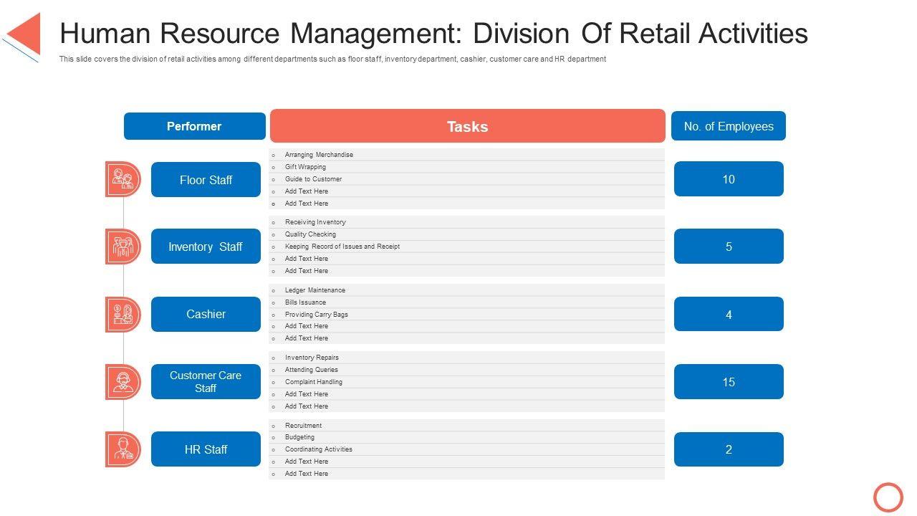Click the employee count box showing 15
Screen dimensions: 917x516
(x=729, y=382)
